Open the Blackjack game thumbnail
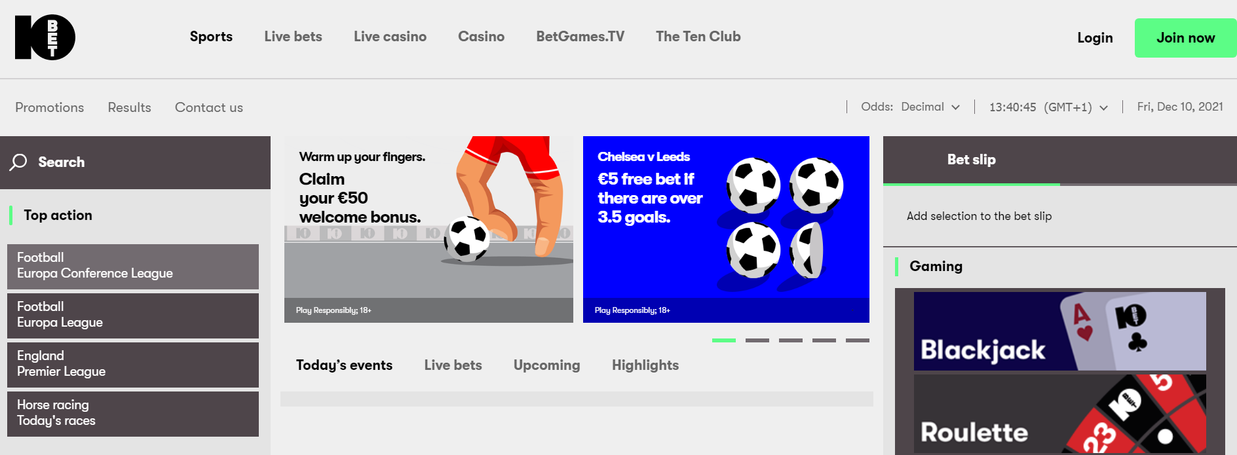This screenshot has height=455, width=1237. tap(1059, 331)
